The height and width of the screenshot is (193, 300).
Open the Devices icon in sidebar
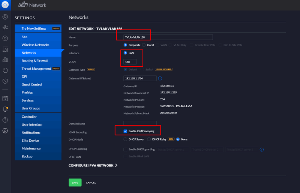point(5,38)
